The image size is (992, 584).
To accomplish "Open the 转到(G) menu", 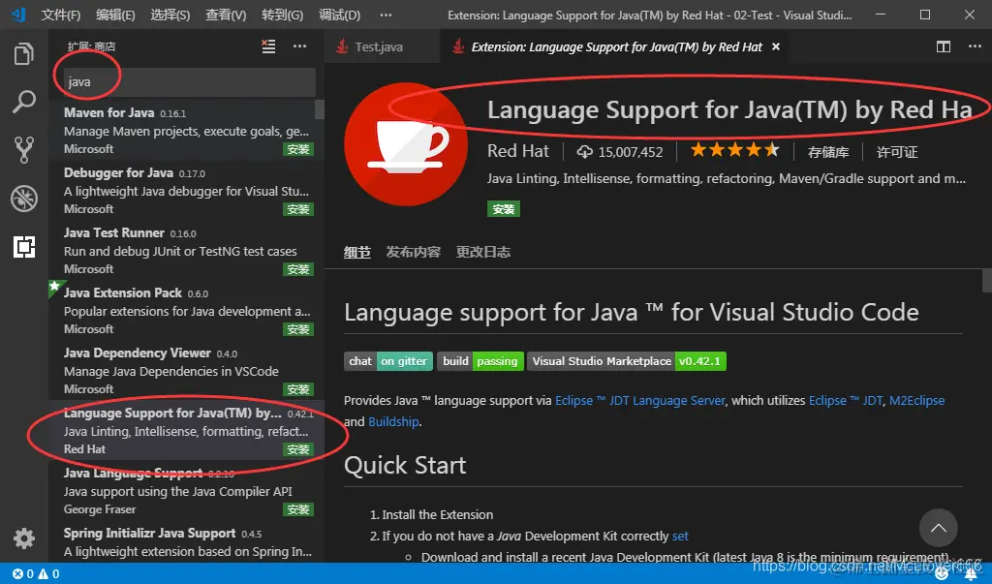I will 282,15.
